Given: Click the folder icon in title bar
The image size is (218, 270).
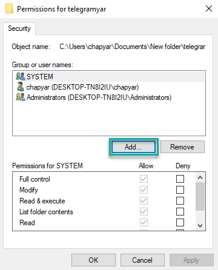Looking at the screenshot, I should (9, 9).
